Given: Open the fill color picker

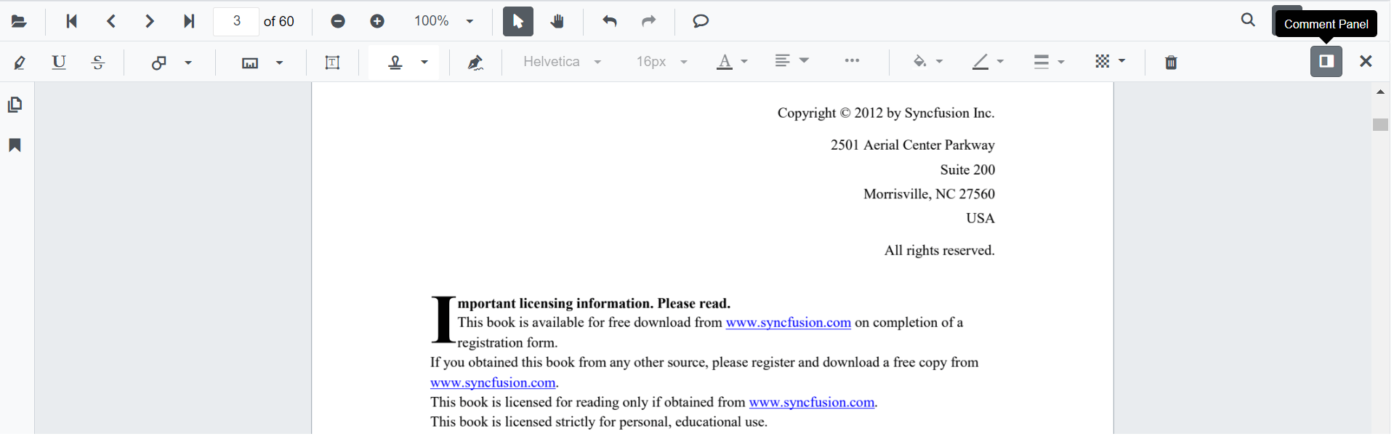Looking at the screenshot, I should click(x=928, y=62).
